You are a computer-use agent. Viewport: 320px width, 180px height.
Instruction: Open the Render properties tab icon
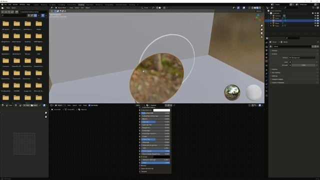coord(266,47)
